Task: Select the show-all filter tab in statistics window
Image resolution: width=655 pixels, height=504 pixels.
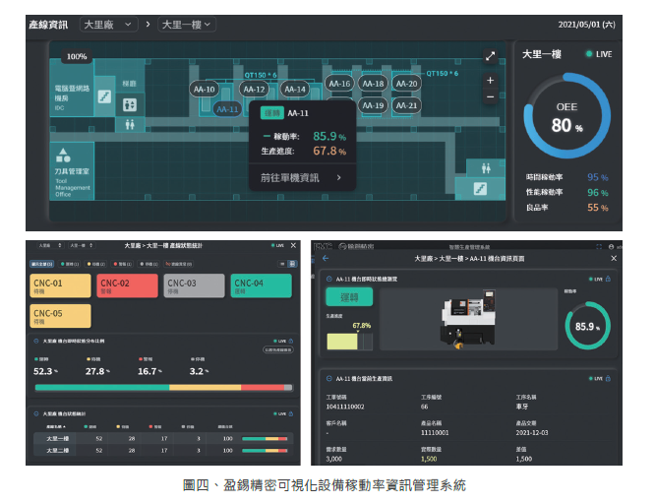Action: click(x=41, y=264)
